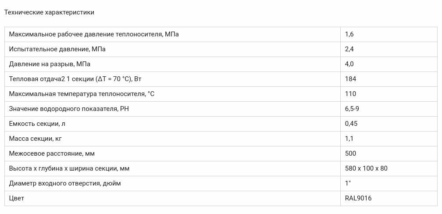Screen dimensions: 442x214
Task: Click the color value RAL9016
Action: 358,199
